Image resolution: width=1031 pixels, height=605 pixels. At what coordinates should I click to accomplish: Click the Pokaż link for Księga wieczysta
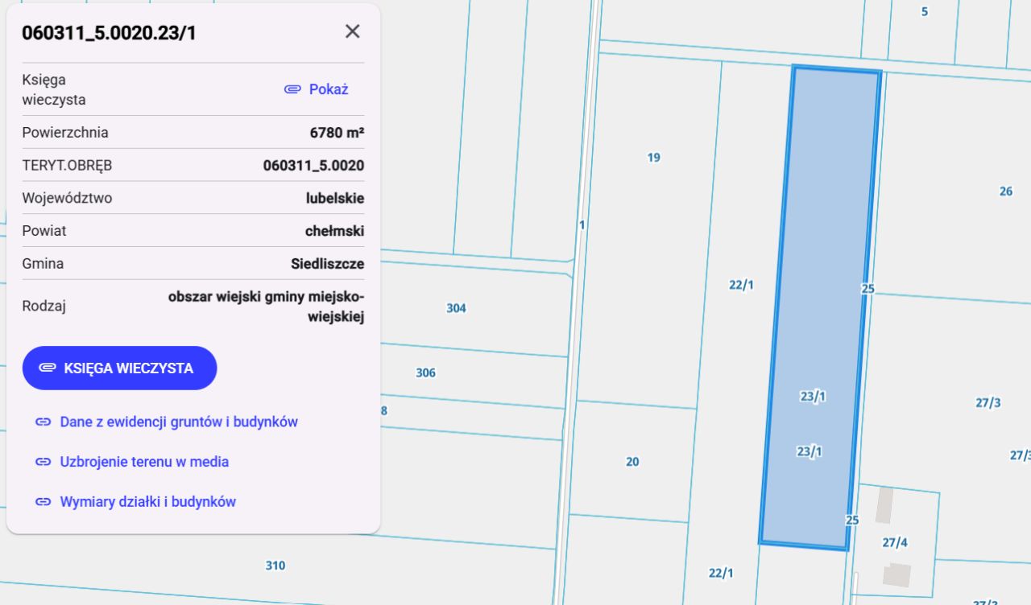(329, 89)
